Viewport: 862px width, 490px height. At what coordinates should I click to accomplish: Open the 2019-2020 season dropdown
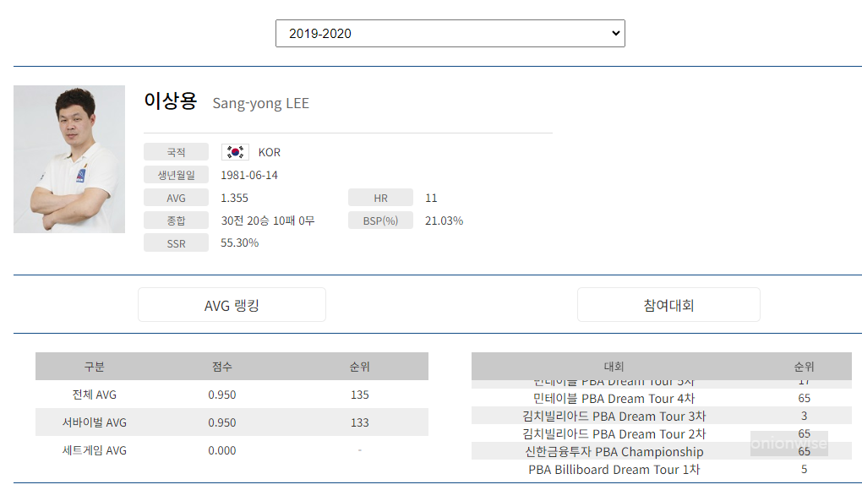(450, 33)
